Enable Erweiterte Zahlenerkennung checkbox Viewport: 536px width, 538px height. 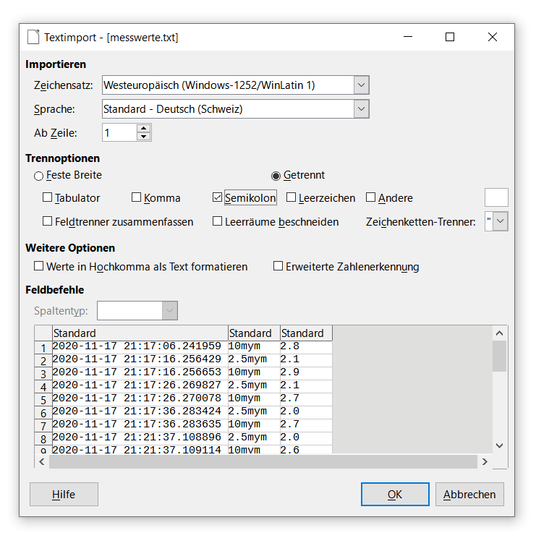(x=278, y=266)
